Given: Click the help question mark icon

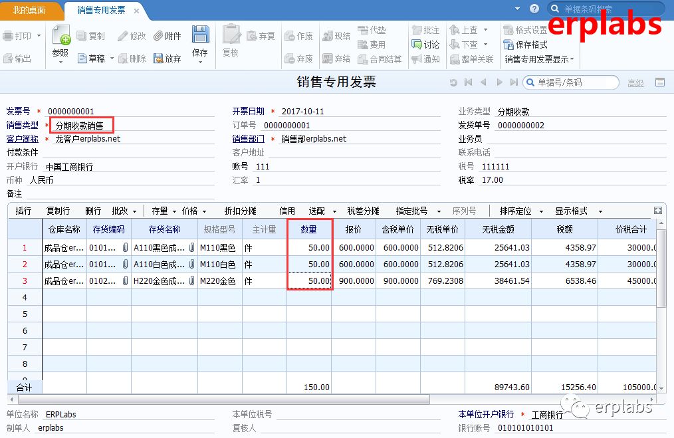Looking at the screenshot, I should click(x=534, y=9).
